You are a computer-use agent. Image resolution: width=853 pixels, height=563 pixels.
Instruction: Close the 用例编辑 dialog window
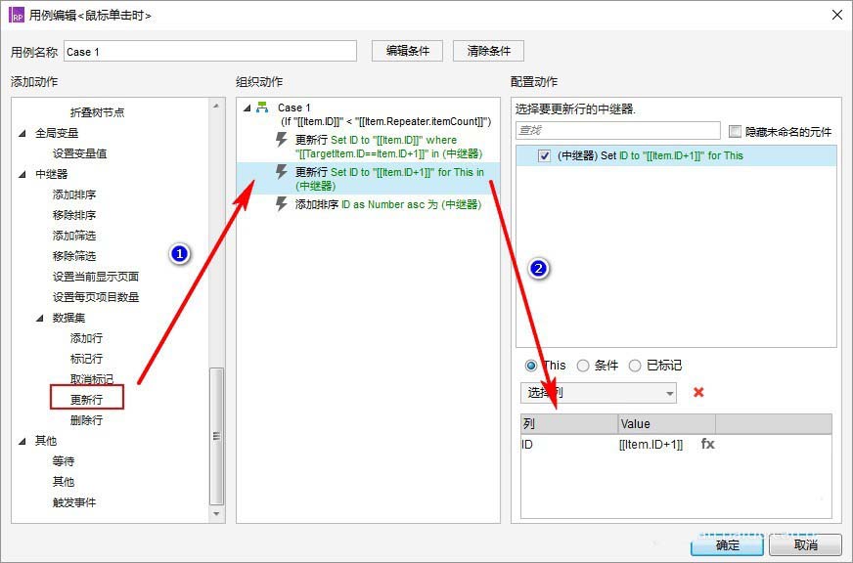[837, 15]
